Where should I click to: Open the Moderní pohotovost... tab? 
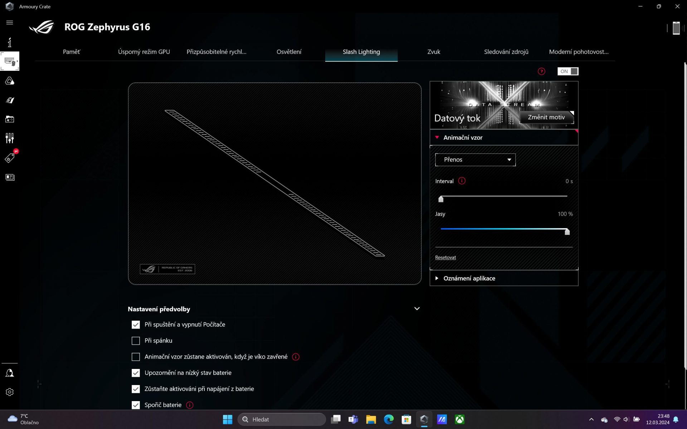pyautogui.click(x=579, y=52)
